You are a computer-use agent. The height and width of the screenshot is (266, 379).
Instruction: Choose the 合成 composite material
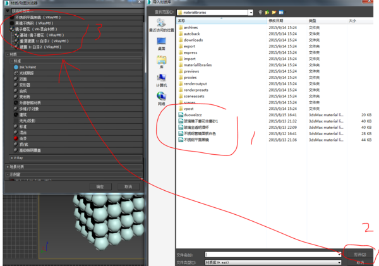coord(20,91)
